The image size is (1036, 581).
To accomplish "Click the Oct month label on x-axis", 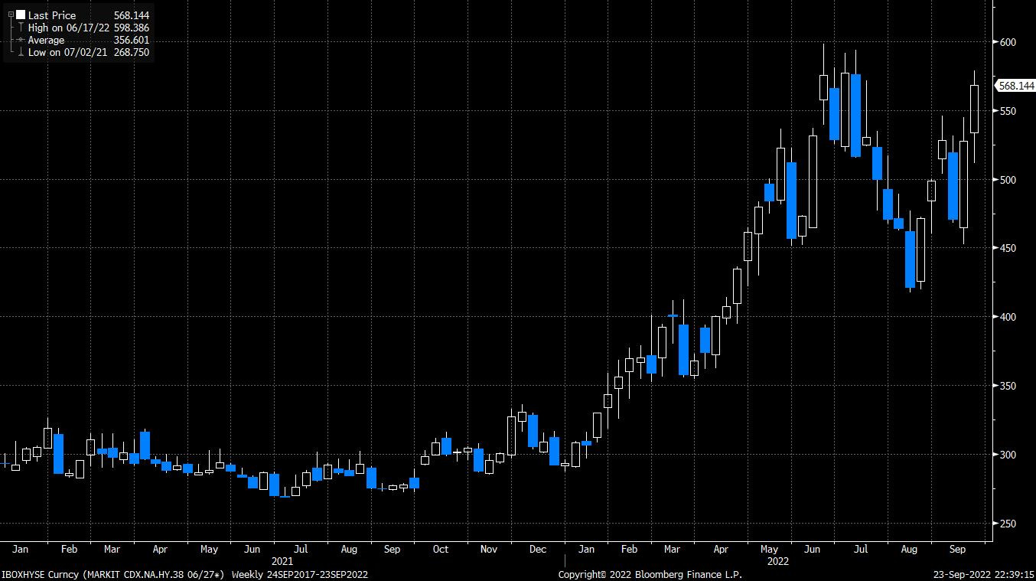I will pos(441,549).
